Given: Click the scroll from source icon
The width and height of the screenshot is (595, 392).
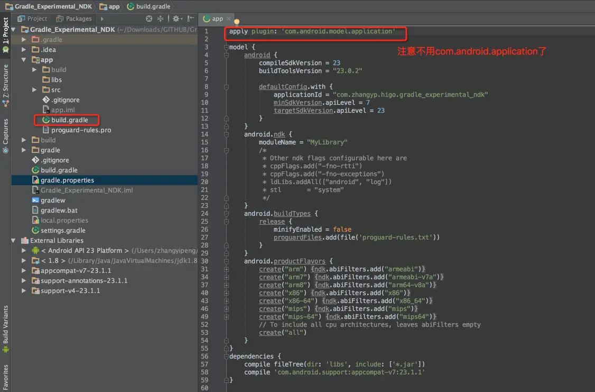Looking at the screenshot, I should 149,19.
